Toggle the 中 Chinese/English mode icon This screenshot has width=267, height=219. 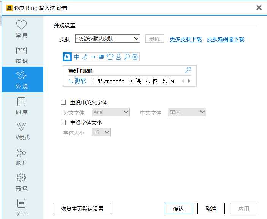point(76,57)
